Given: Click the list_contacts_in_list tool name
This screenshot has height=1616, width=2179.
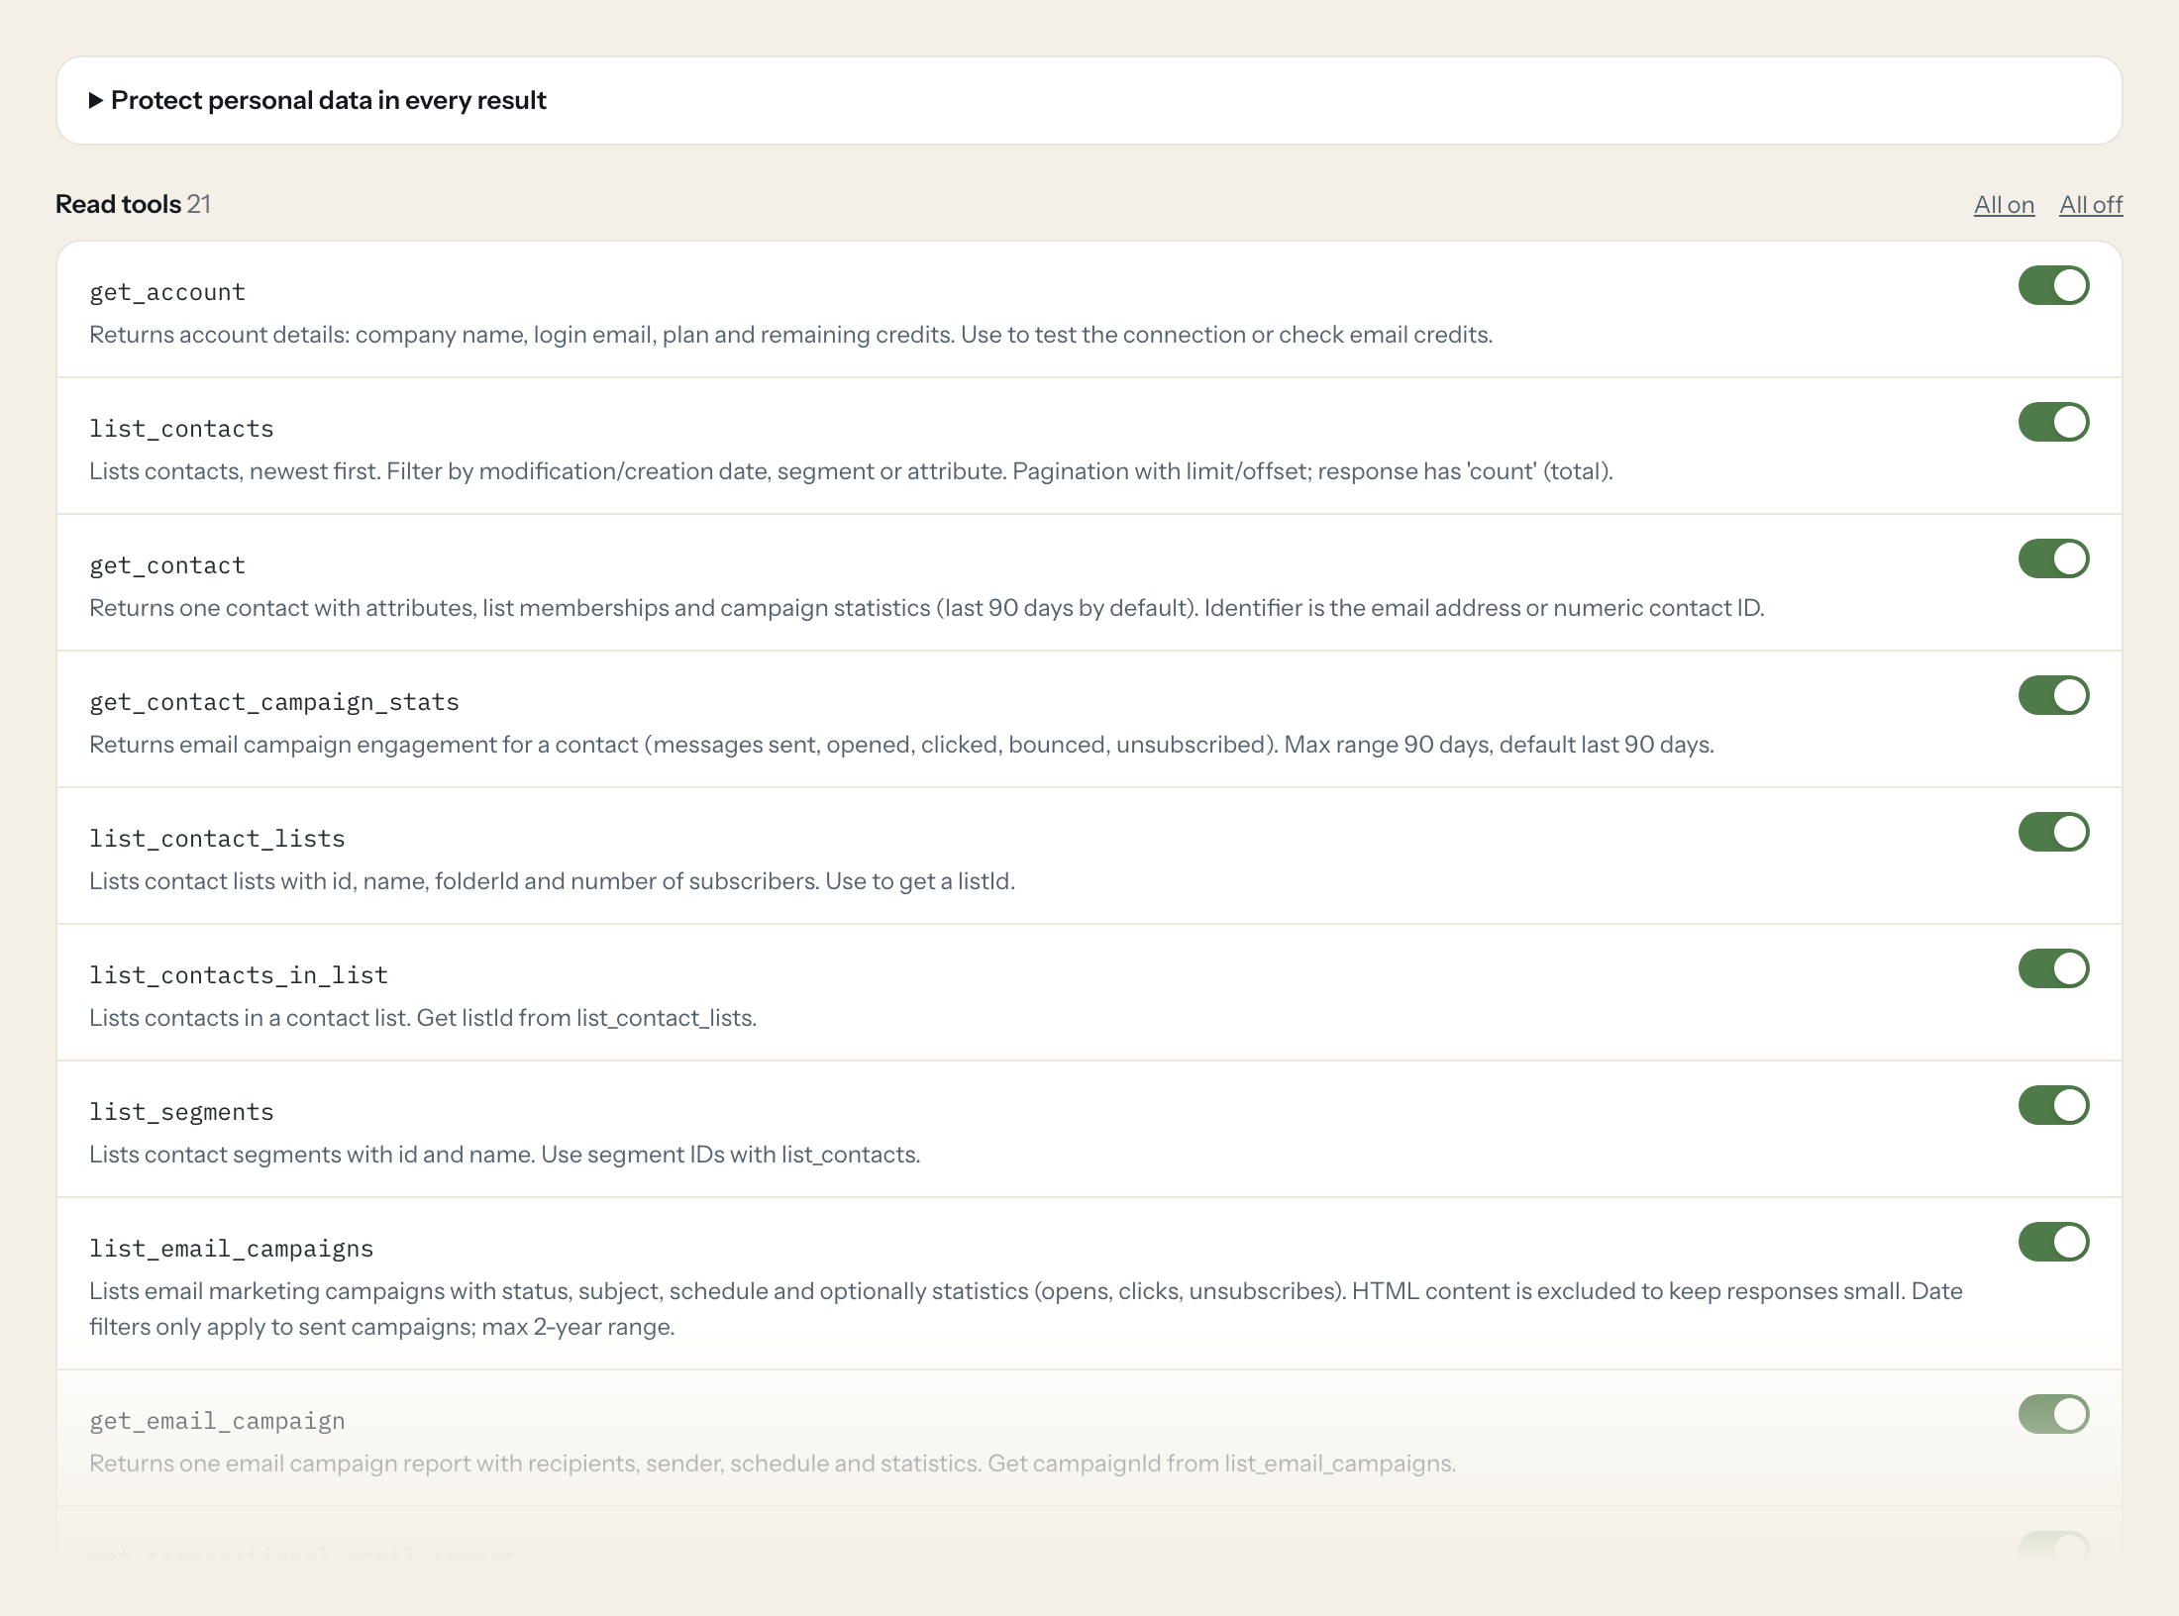Looking at the screenshot, I should [239, 975].
